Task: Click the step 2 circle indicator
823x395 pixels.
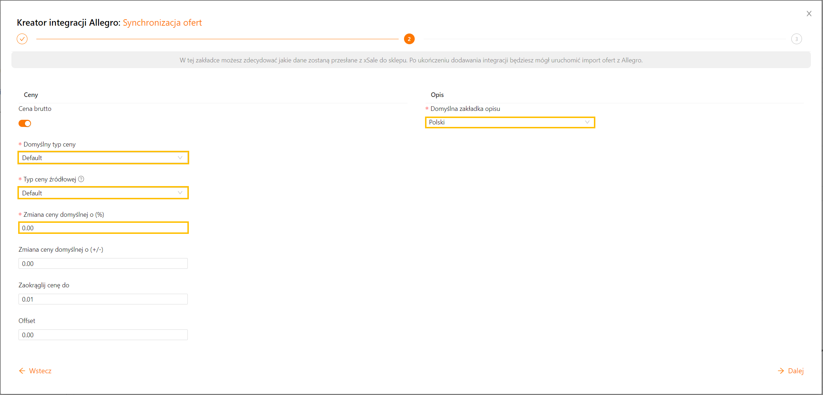Action: pyautogui.click(x=409, y=39)
